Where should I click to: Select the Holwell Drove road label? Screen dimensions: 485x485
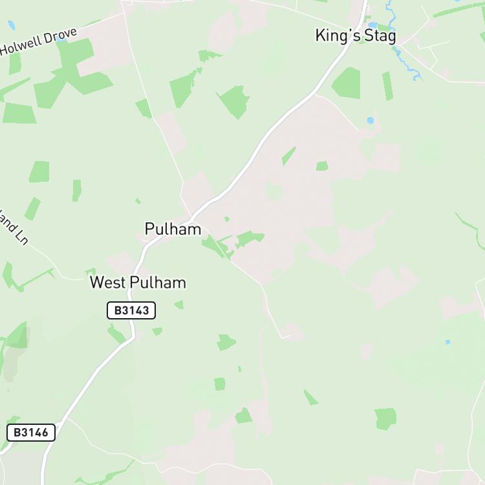(x=38, y=42)
